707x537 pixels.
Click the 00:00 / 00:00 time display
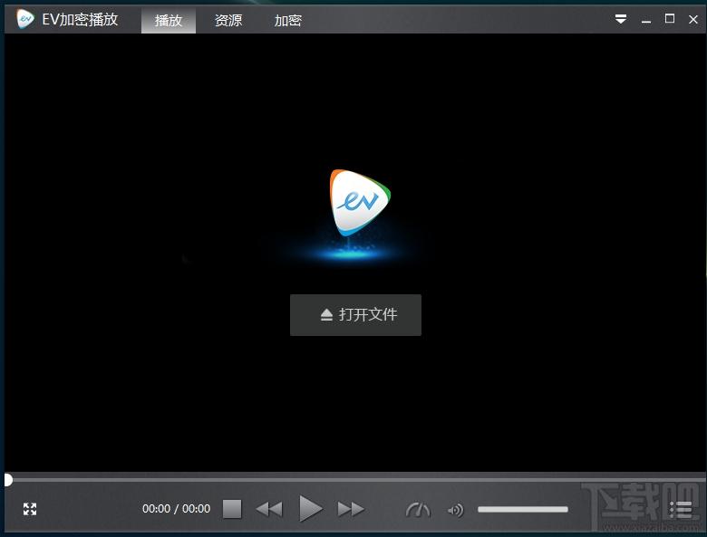point(176,509)
